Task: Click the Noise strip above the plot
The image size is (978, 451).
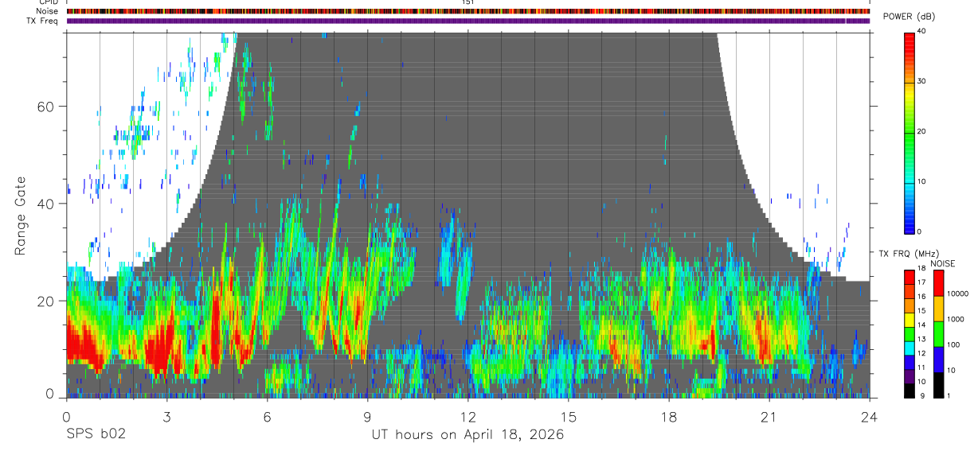Action: [x=468, y=11]
